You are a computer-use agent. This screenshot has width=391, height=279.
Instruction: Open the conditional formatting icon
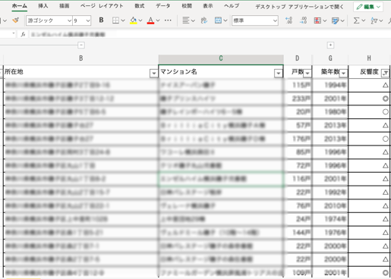[317, 20]
